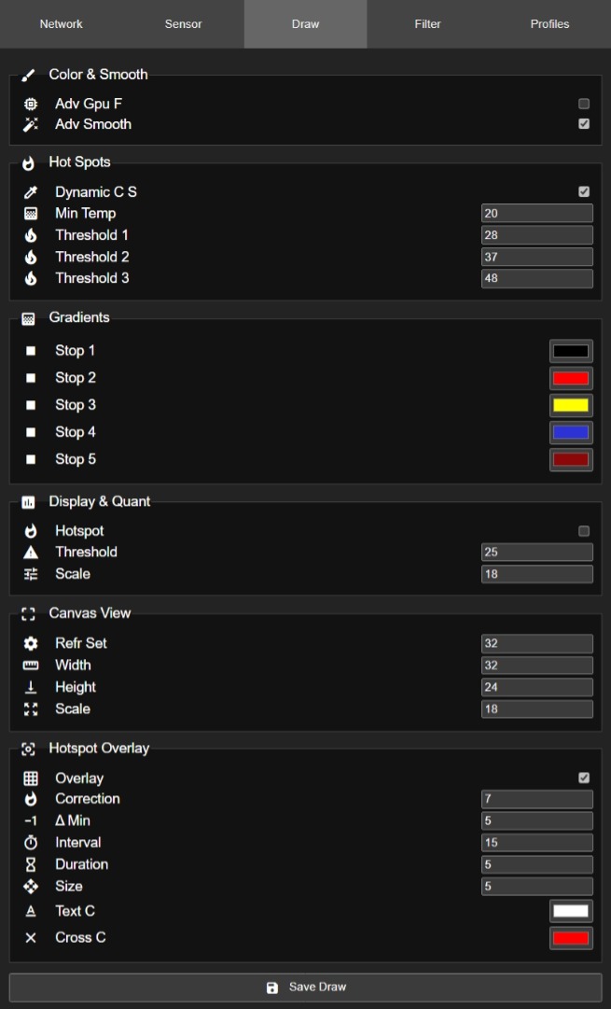Go to the Profiles tab
This screenshot has height=1009, width=611.
[549, 24]
